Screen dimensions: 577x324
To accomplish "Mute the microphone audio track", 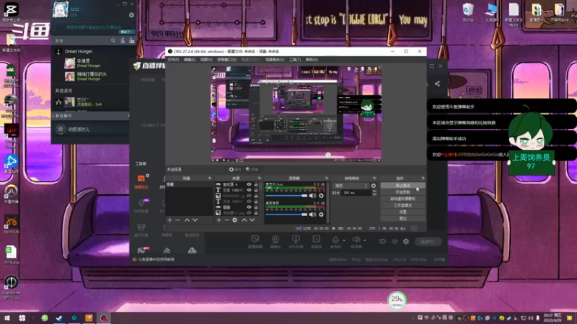I will [x=312, y=196].
